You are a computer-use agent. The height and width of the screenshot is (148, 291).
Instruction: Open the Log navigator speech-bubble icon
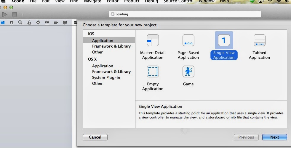(x=65, y=22)
